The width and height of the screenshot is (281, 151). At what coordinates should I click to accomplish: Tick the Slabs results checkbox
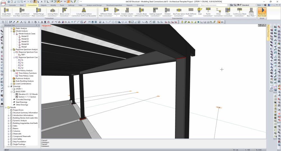pos(11,126)
